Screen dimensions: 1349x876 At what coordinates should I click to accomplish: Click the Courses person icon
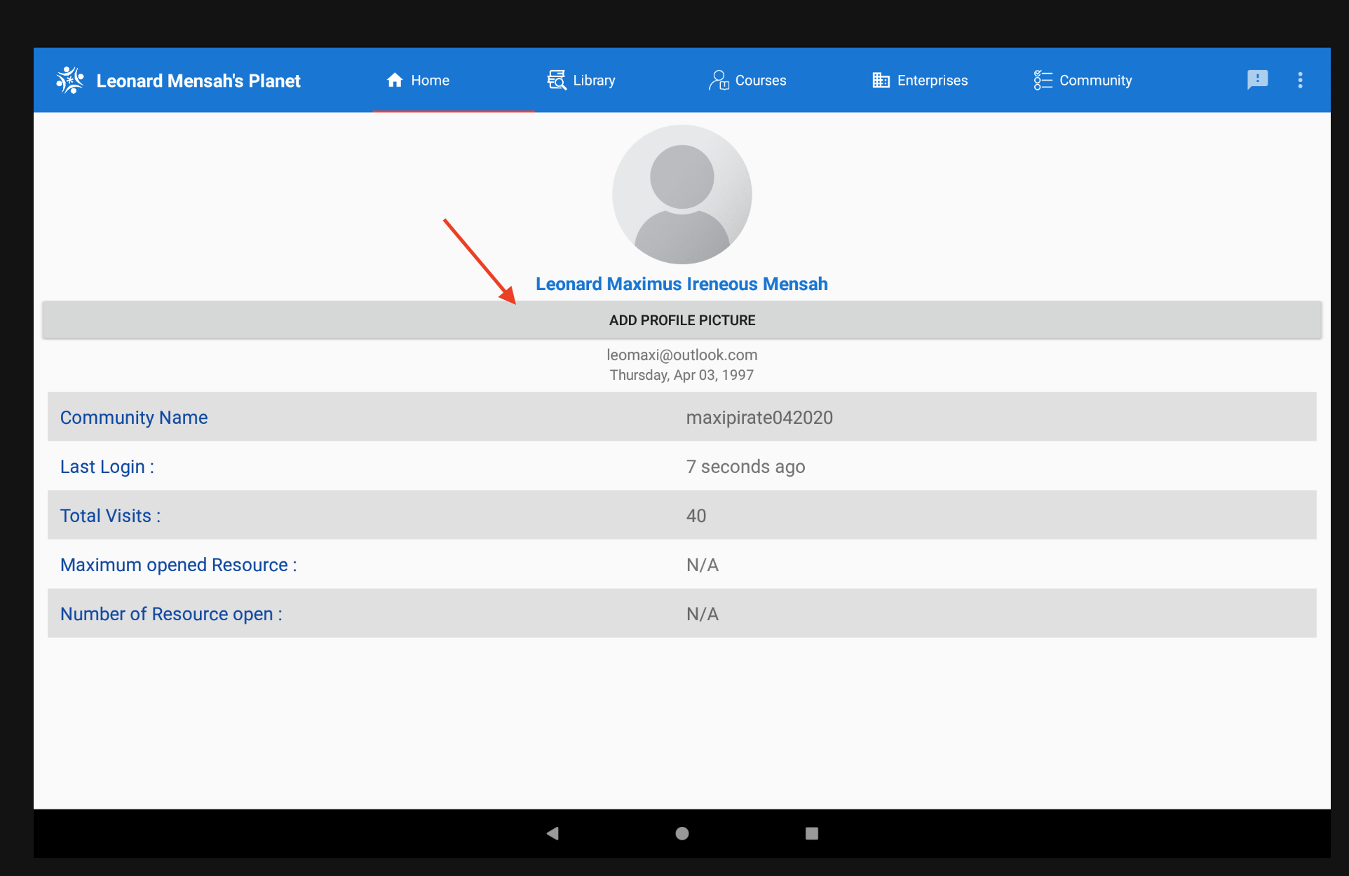click(718, 80)
